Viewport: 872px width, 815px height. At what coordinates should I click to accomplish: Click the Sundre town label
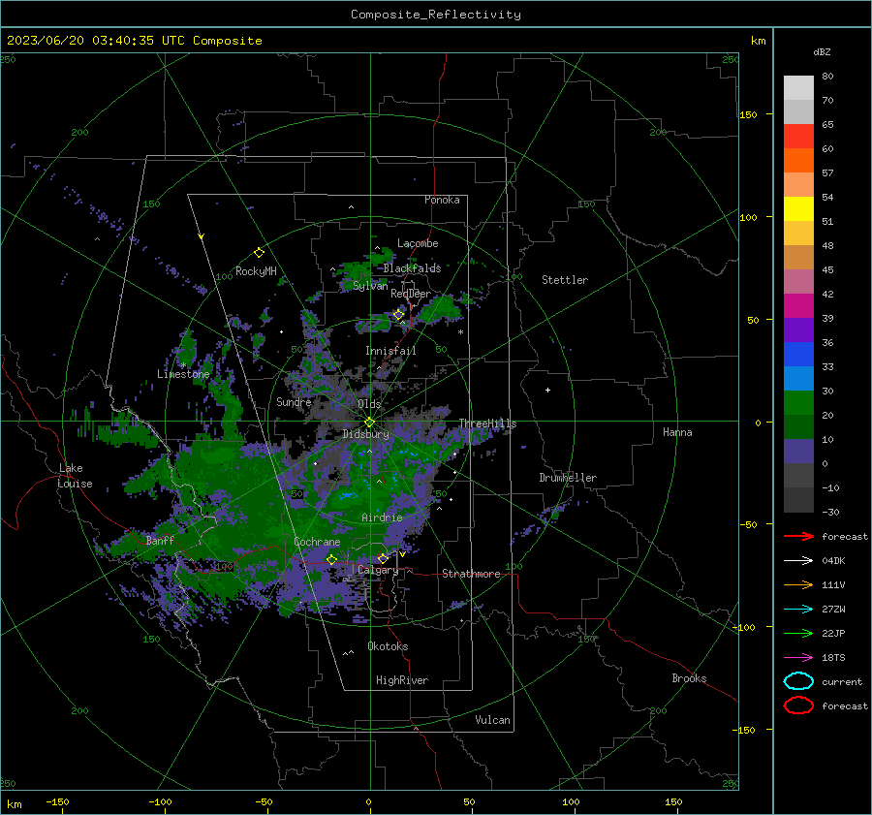pyautogui.click(x=294, y=401)
